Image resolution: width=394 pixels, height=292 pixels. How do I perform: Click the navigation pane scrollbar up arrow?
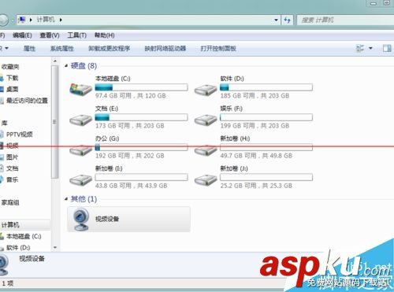tap(55, 61)
